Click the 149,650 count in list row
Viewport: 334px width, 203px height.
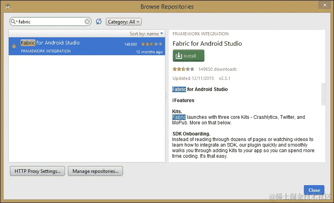131,44
